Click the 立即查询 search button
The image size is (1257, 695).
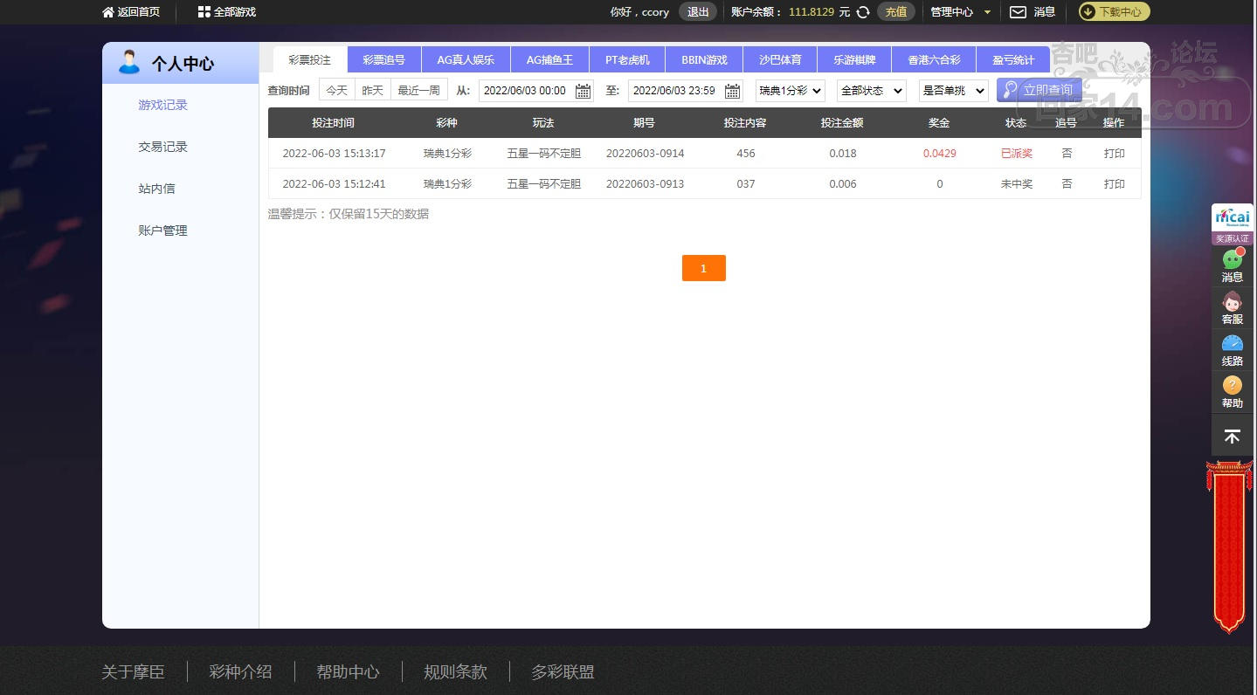click(1039, 90)
